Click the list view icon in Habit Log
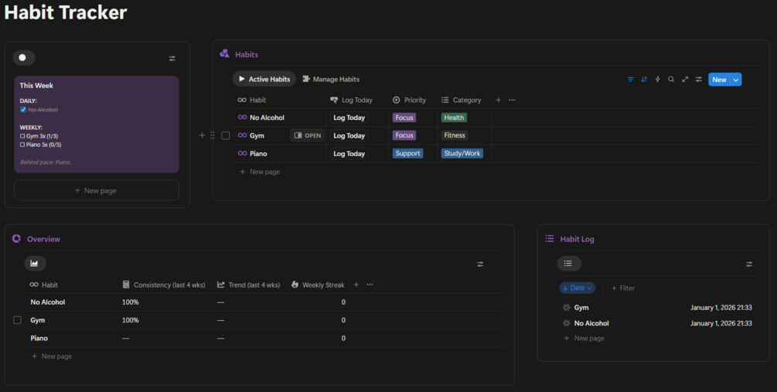This screenshot has height=392, width=777. click(568, 264)
